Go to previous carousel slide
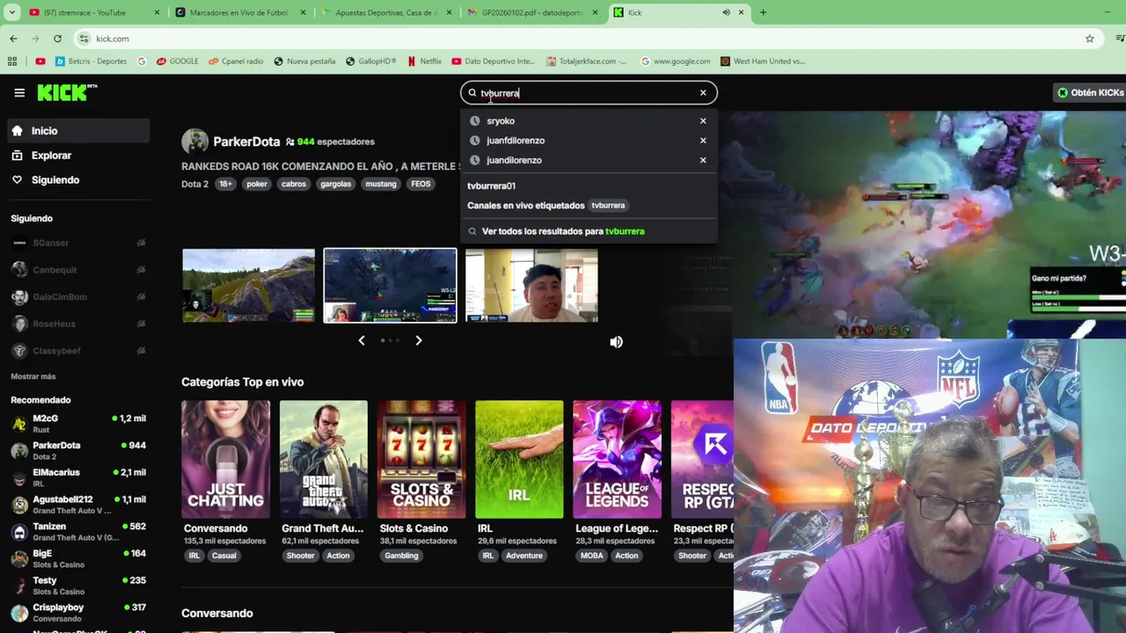Image resolution: width=1126 pixels, height=633 pixels. (362, 340)
